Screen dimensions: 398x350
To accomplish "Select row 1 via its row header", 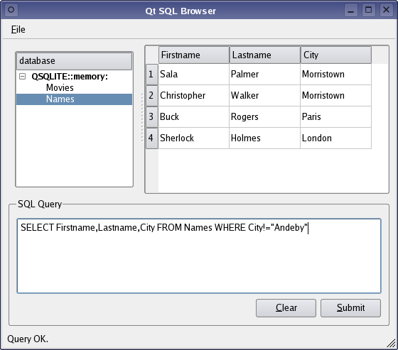I will (152, 75).
